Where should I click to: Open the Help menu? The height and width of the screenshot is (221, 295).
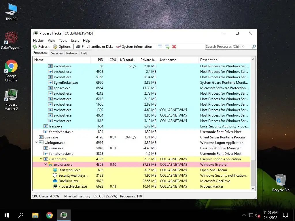tap(86, 41)
